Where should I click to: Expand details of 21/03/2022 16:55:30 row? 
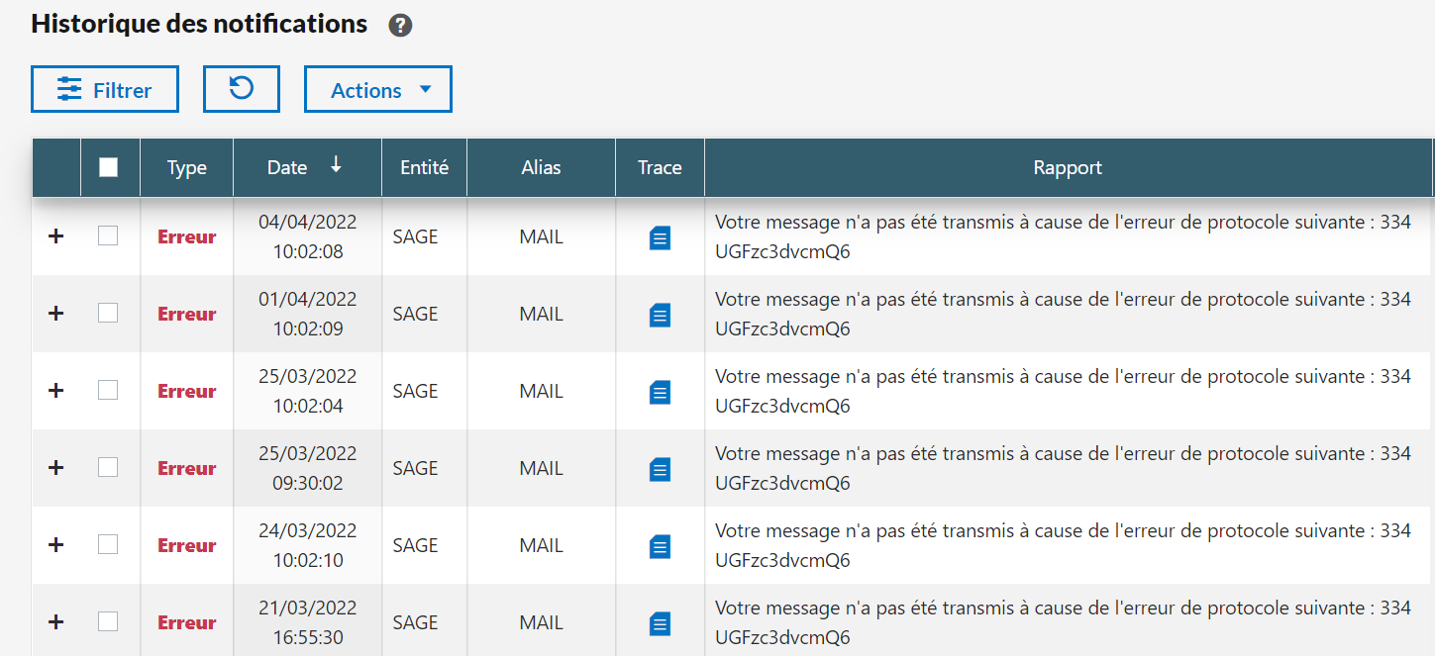click(56, 622)
